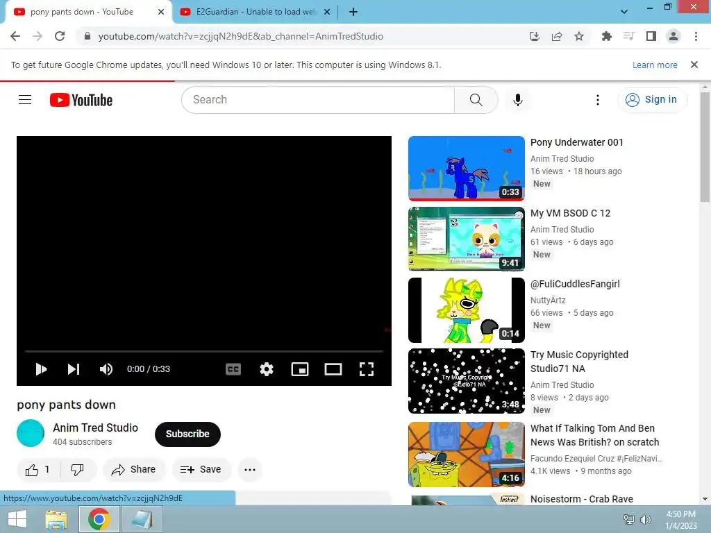The image size is (711, 533).
Task: Click the video progress bar
Action: [x=204, y=351]
